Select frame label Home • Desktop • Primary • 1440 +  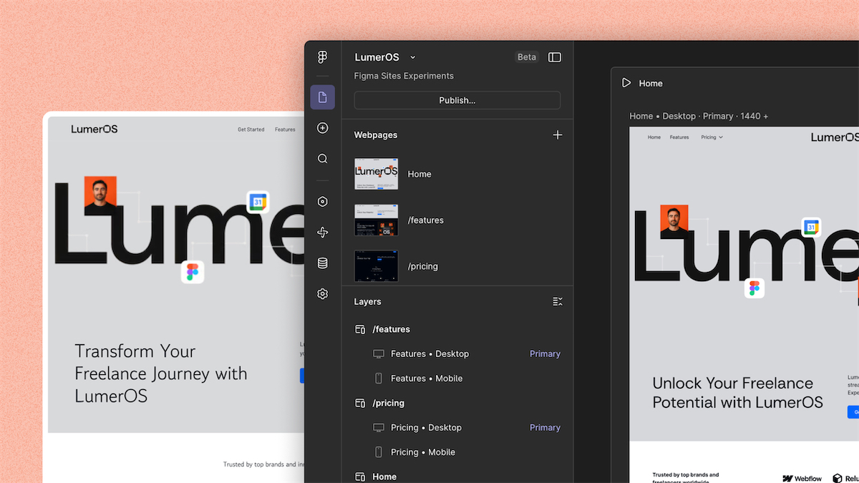pyautogui.click(x=699, y=116)
